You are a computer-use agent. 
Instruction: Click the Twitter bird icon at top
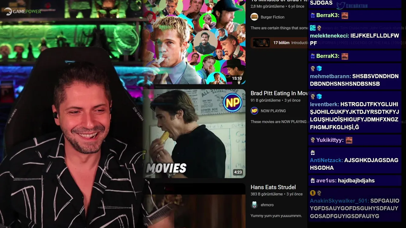coord(341,5)
